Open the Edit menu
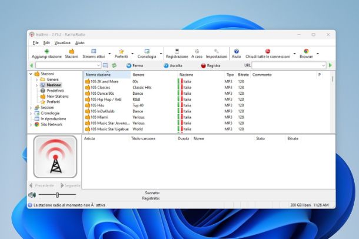The height and width of the screenshot is (239, 359). point(46,43)
